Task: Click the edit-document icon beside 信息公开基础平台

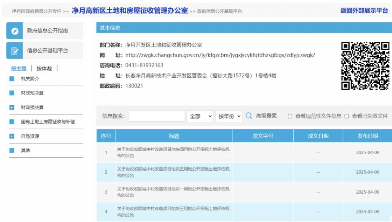Action: (x=15, y=51)
